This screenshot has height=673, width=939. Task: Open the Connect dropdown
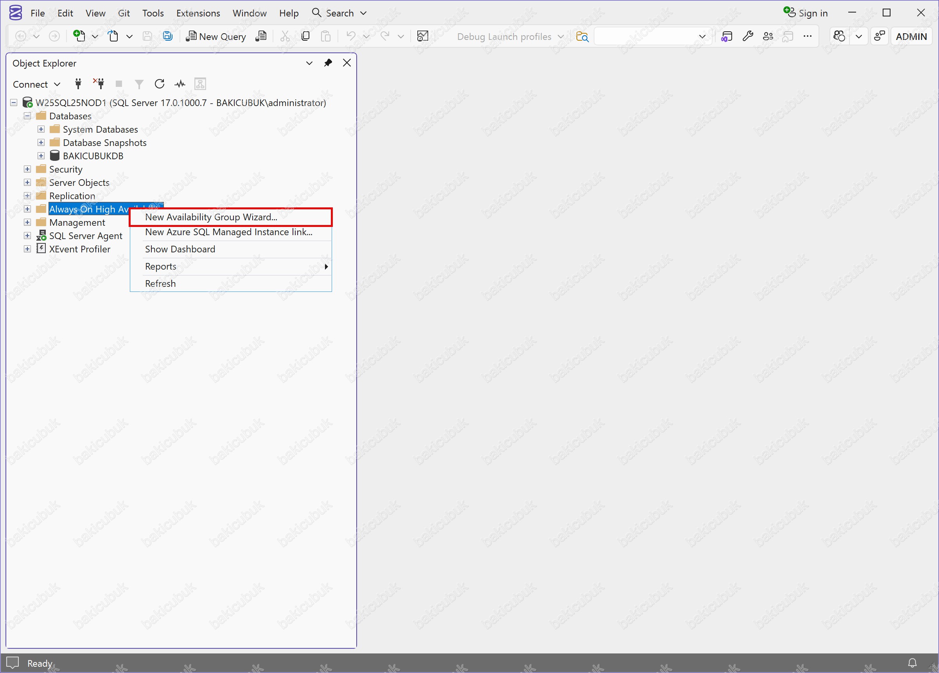(x=36, y=85)
